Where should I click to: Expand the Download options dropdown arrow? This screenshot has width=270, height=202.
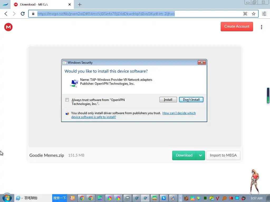(200, 155)
